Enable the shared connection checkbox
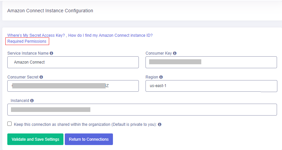Screen dimensions: 282x150 (x=10, y=124)
